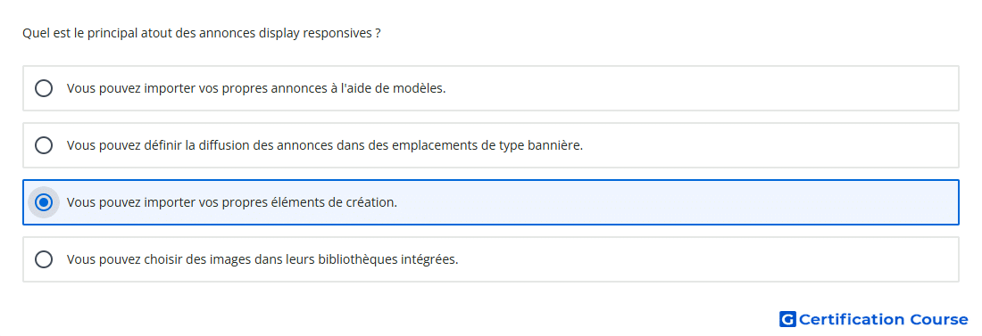Open the "Certification Course" link text
The width and height of the screenshot is (982, 336).
(x=883, y=319)
